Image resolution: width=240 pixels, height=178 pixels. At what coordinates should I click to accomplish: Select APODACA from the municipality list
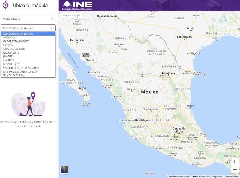10,38
